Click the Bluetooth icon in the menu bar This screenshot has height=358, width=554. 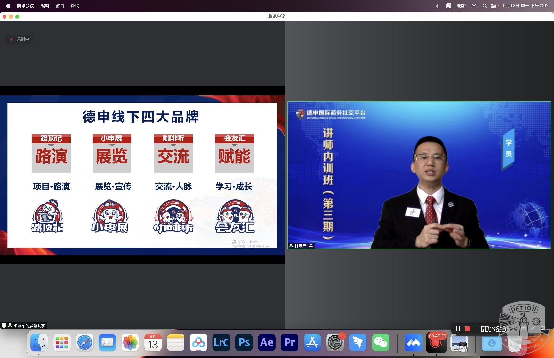[437, 6]
